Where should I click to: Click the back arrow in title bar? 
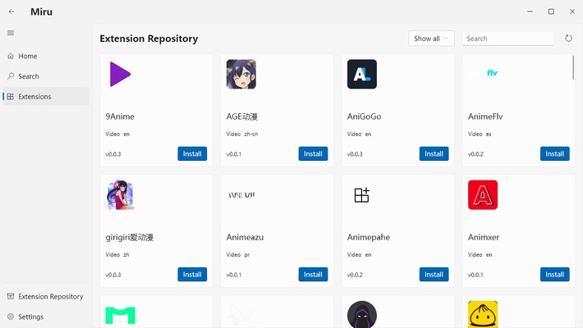[11, 11]
